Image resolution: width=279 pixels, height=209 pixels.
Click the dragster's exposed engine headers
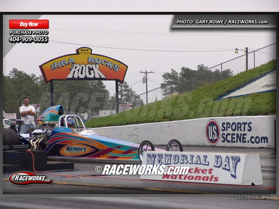(x=37, y=143)
